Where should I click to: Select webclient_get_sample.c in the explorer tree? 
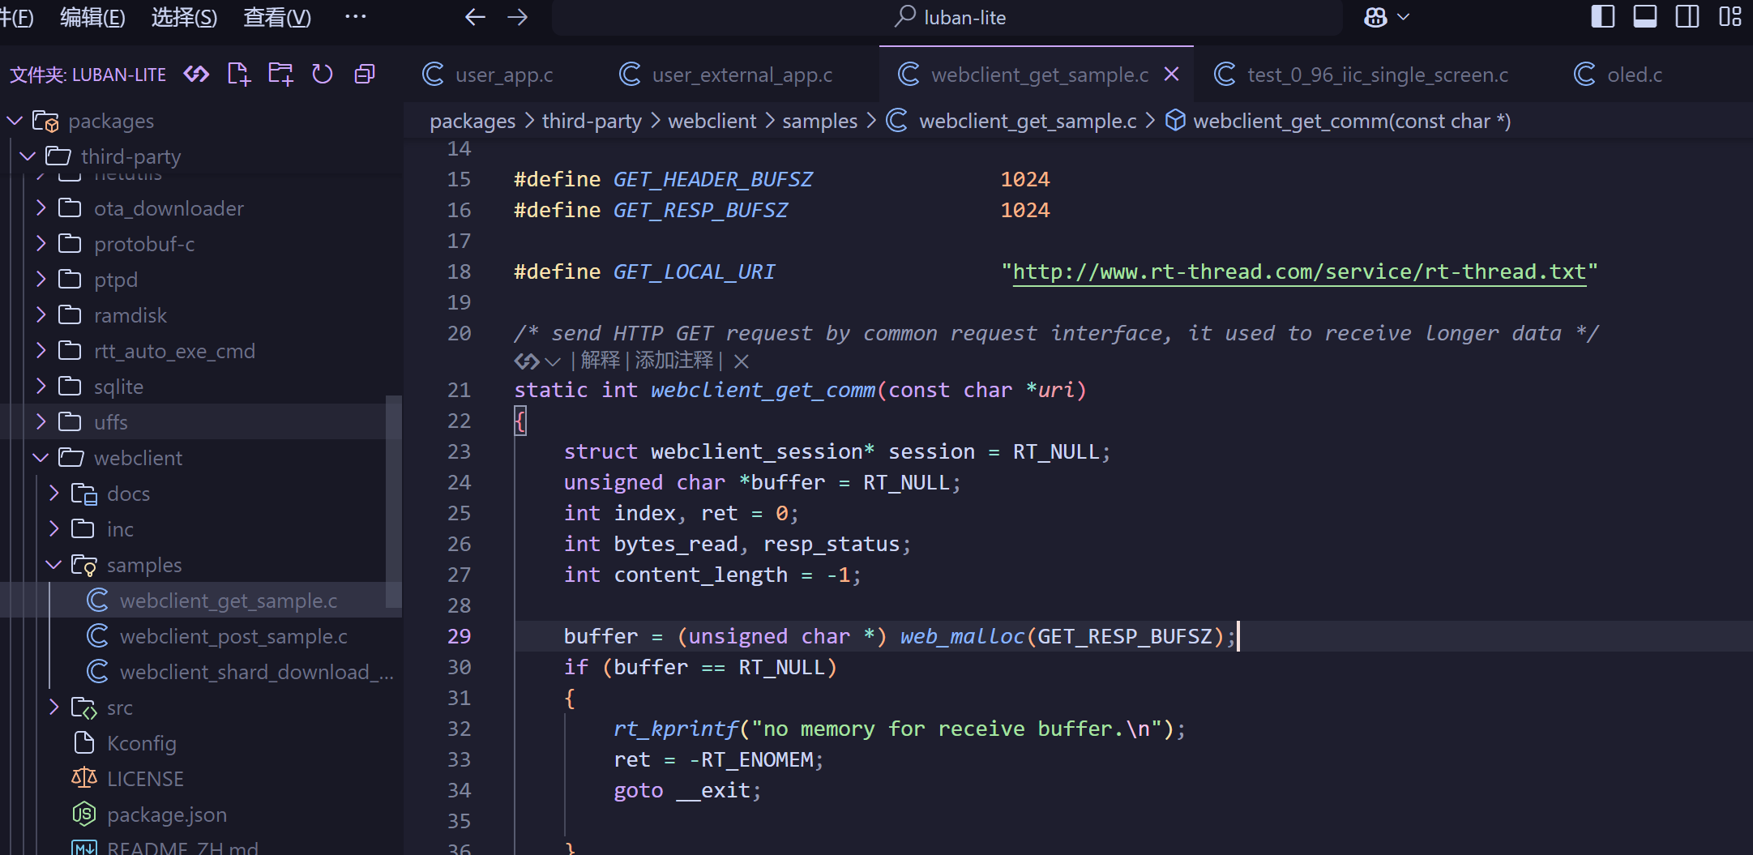click(x=201, y=601)
